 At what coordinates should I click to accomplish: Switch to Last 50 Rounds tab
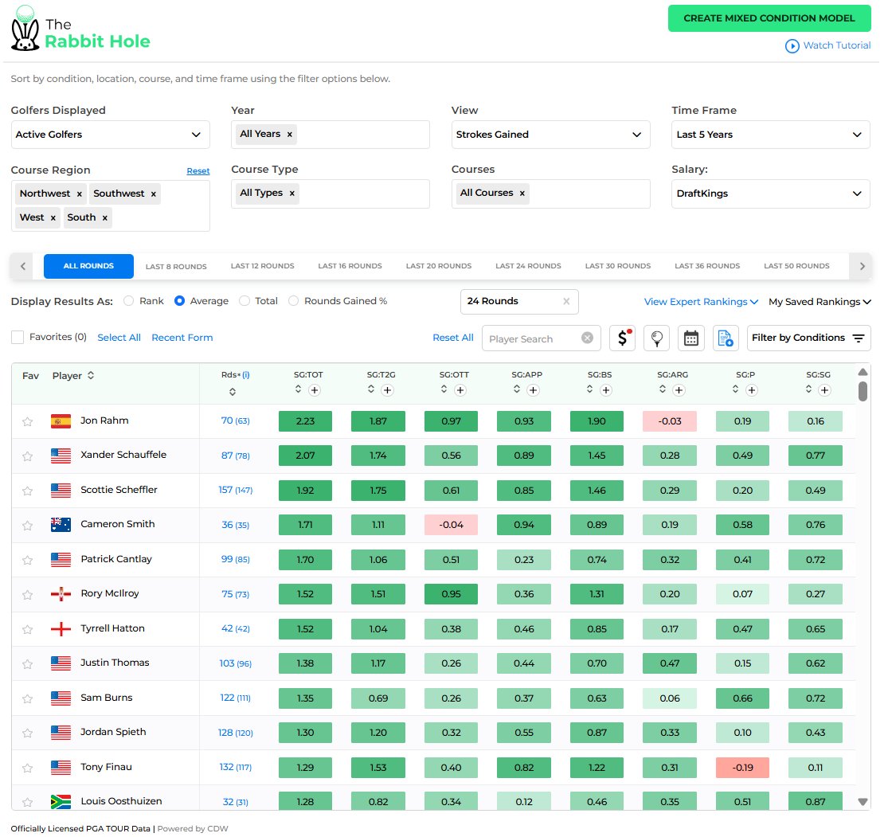[797, 266]
